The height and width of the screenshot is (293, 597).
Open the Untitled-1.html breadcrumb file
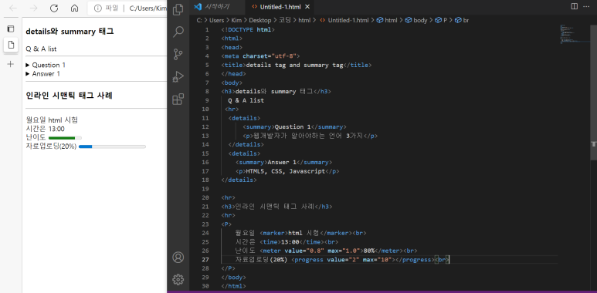[x=344, y=21]
